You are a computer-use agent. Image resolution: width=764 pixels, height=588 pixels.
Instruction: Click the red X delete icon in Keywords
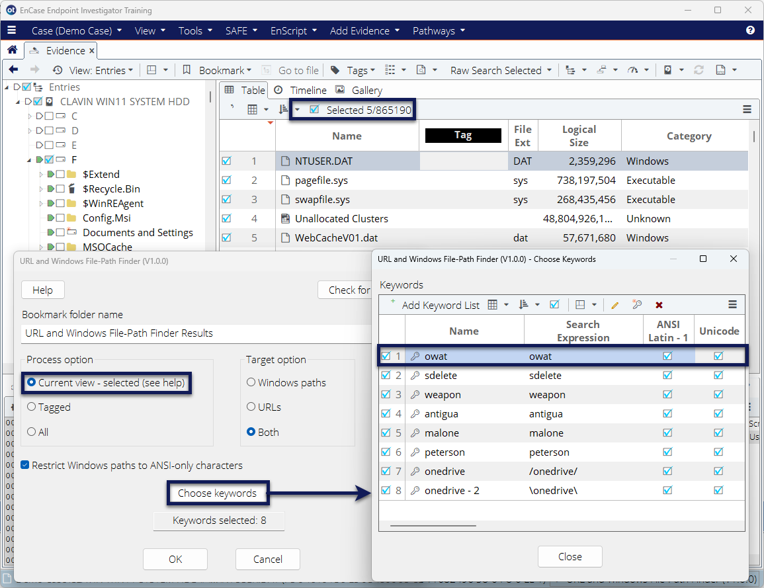click(x=659, y=305)
